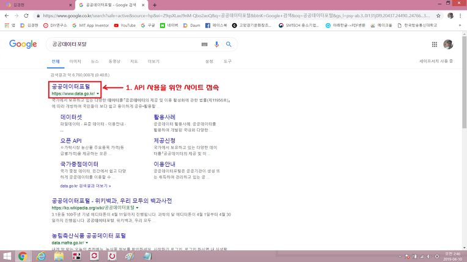Open the Windows Start button
The image size is (467, 262).
(x=7, y=256)
